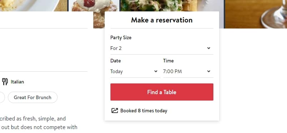Click the fork and knife cuisine icon

(x=5, y=82)
